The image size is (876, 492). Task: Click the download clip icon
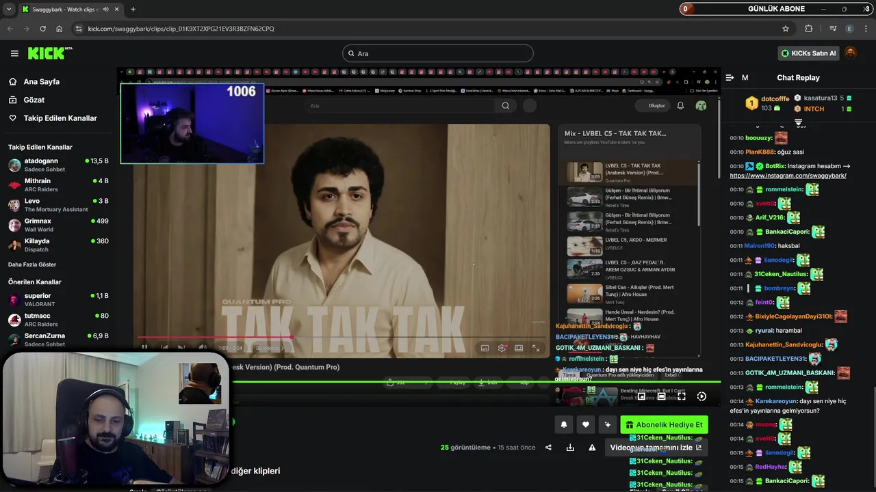[570, 448]
